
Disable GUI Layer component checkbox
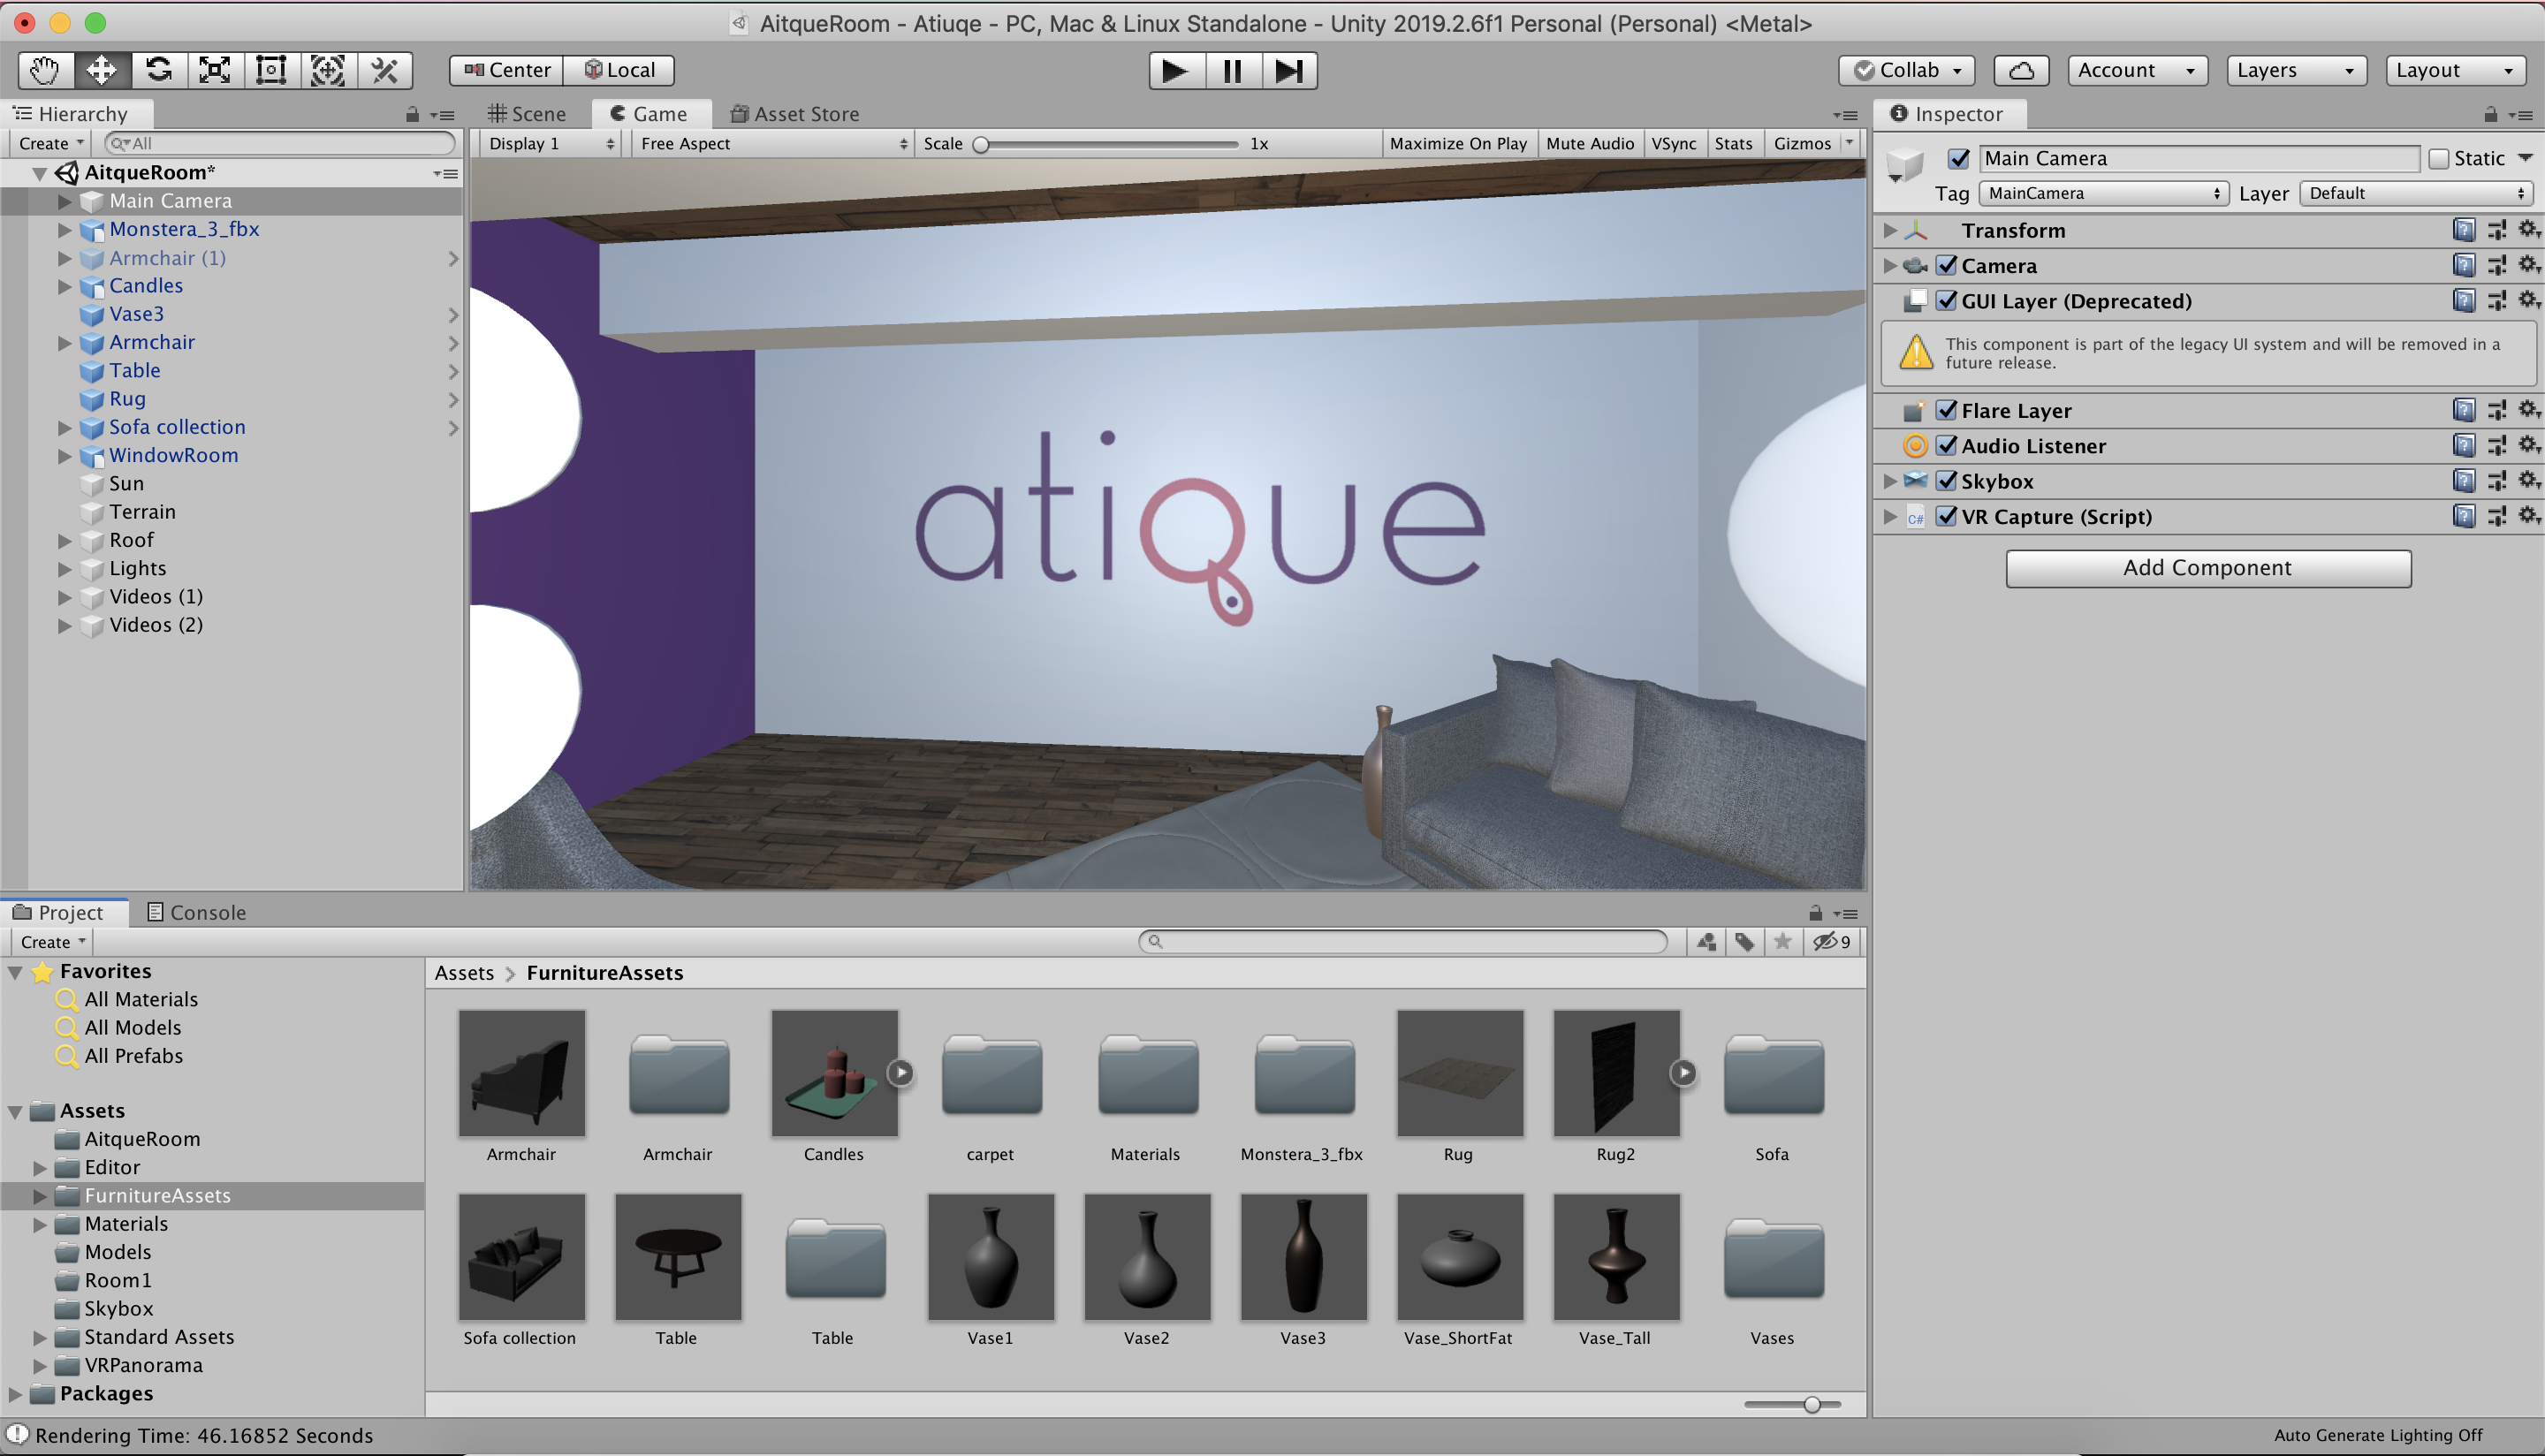[1947, 300]
